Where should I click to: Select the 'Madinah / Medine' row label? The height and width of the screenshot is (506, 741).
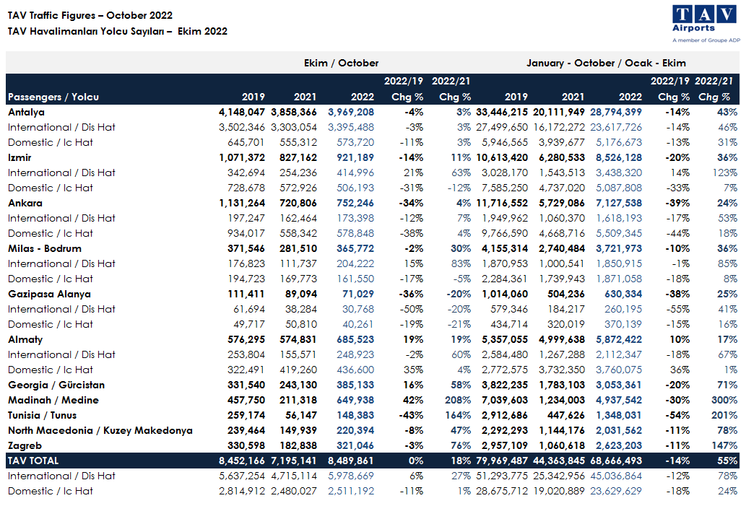[x=53, y=400]
